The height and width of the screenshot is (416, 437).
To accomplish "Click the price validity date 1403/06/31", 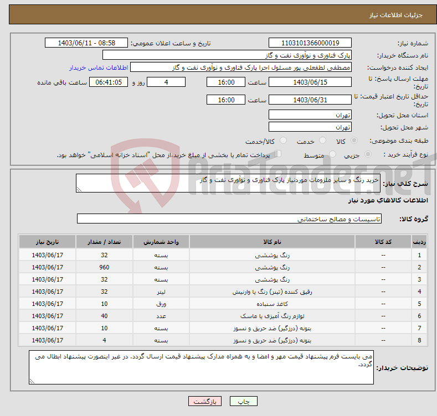I will pos(310,100).
